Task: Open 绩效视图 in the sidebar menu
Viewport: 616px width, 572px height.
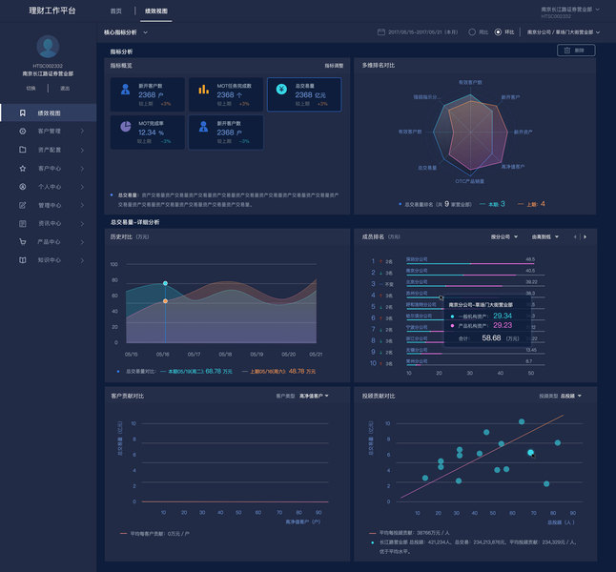Action: click(49, 113)
